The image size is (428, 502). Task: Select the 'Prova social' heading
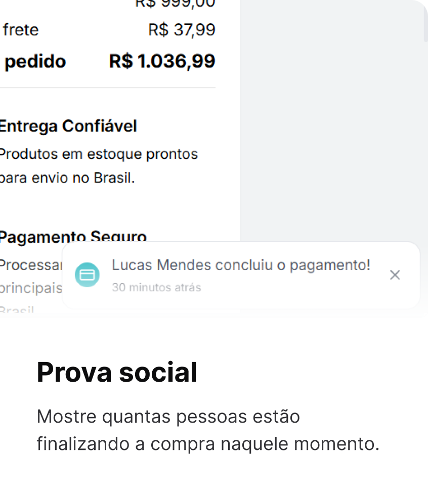117,373
